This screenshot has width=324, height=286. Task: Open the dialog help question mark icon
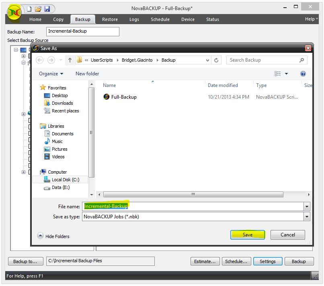coord(303,74)
